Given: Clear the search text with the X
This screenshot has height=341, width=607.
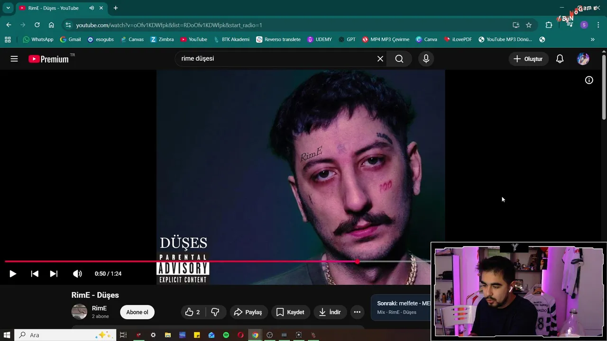Looking at the screenshot, I should click(380, 59).
